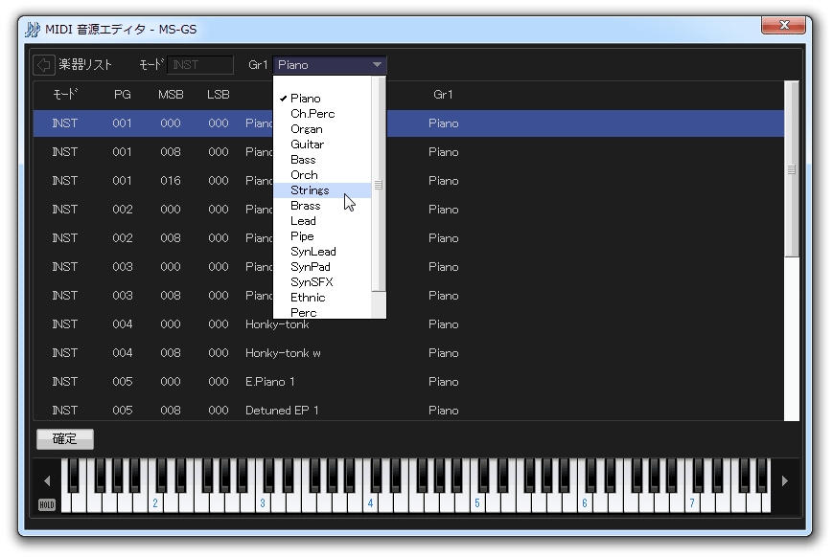Choose SynSFX from the dropdown list
Viewport: 833px width, 557px height.
click(322, 282)
